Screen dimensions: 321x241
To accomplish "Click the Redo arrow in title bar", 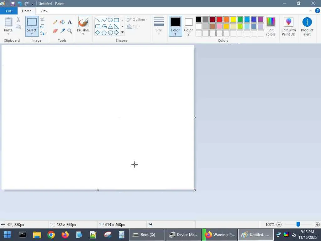I will pos(26,4).
